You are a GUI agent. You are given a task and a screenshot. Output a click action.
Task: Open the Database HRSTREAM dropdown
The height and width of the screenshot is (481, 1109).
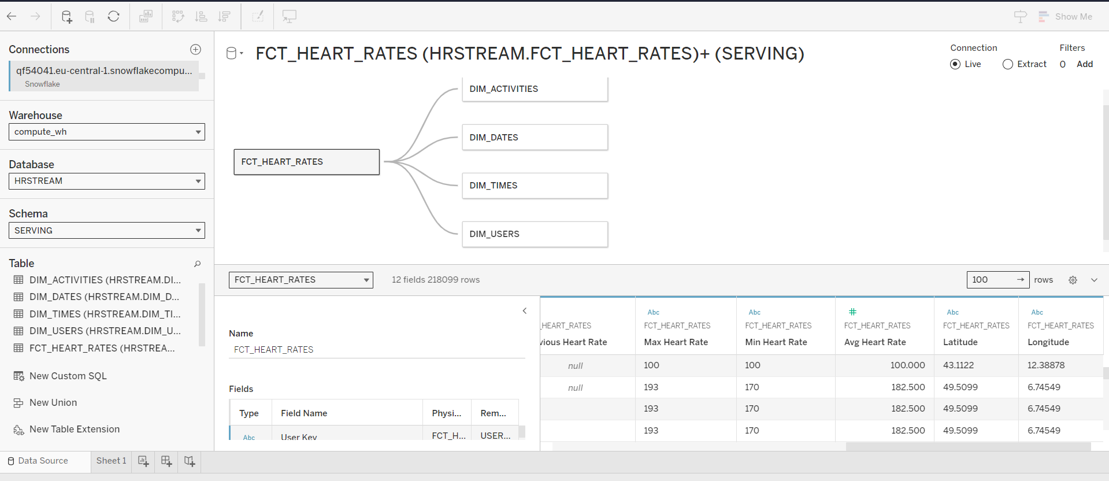(x=107, y=181)
